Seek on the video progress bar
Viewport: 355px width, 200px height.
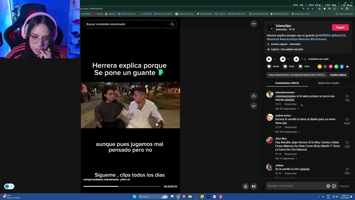pos(122,186)
